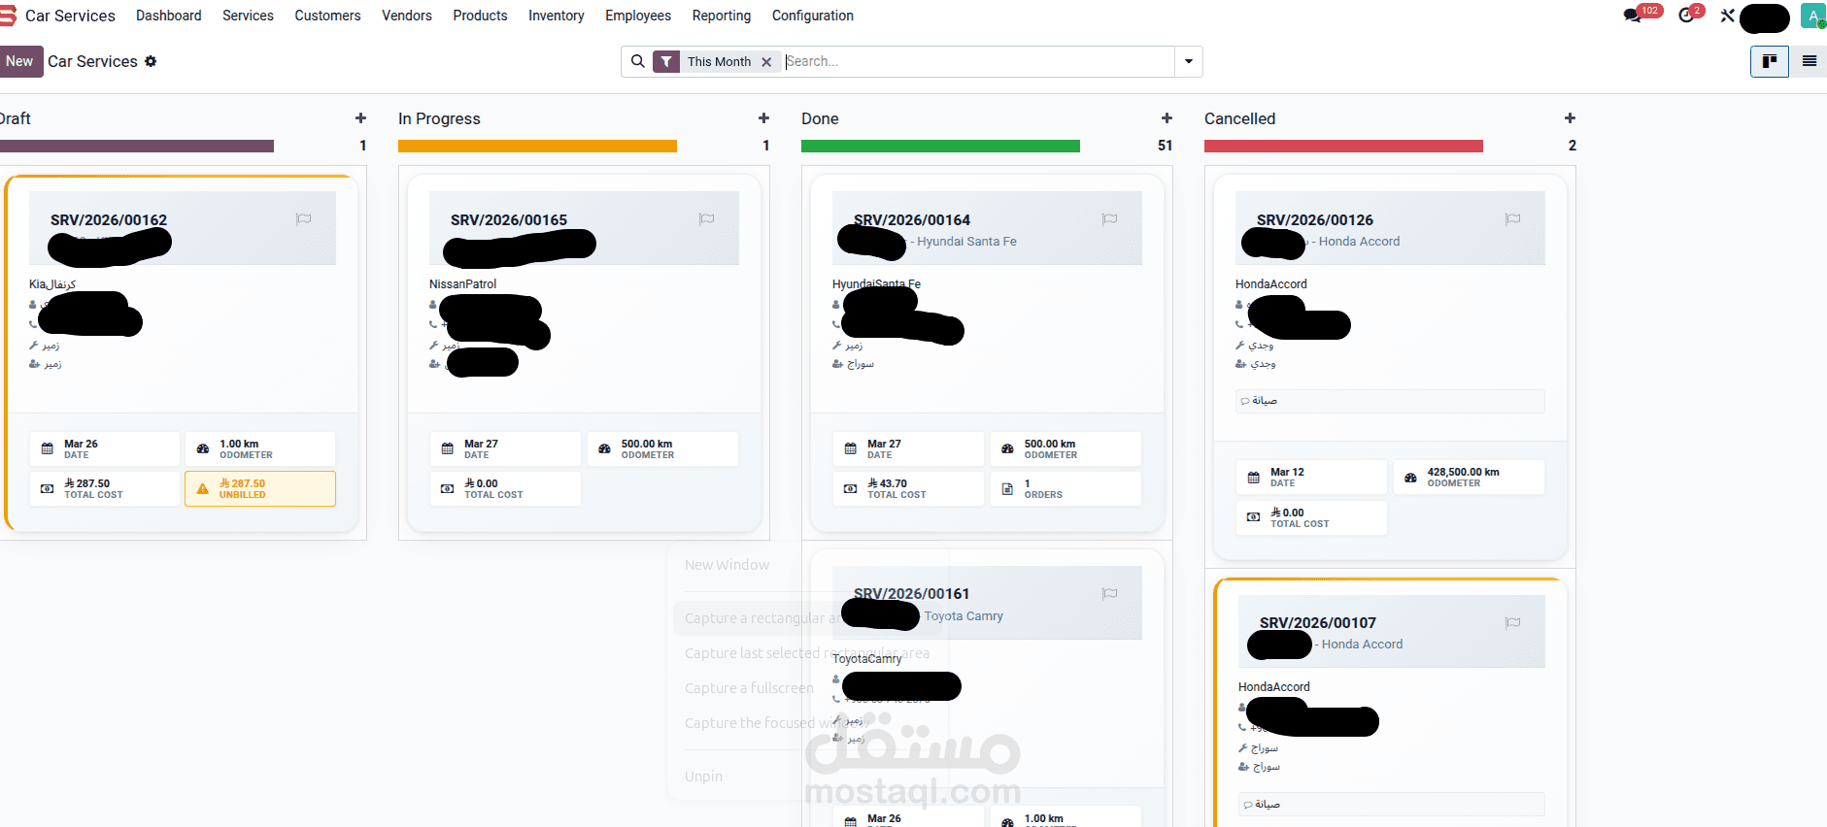Open the activities clock icon with badge 2
The height and width of the screenshot is (827, 1827).
point(1687,16)
